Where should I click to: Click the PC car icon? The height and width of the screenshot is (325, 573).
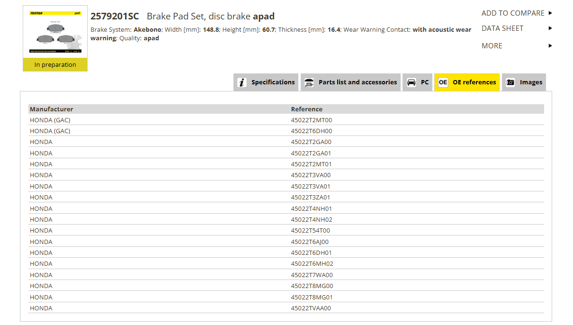point(412,82)
